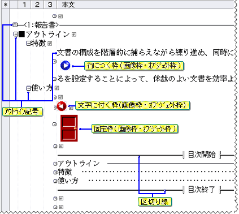The width and height of the screenshot is (239, 214).
Task: Click outline symbol before contents entry 使い方
Action: click(x=55, y=181)
